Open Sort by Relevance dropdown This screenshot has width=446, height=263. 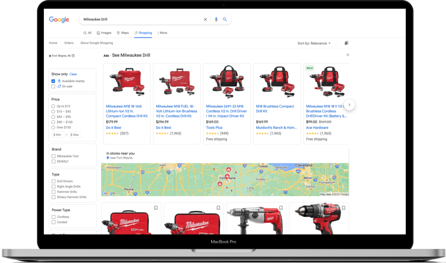click(x=314, y=43)
